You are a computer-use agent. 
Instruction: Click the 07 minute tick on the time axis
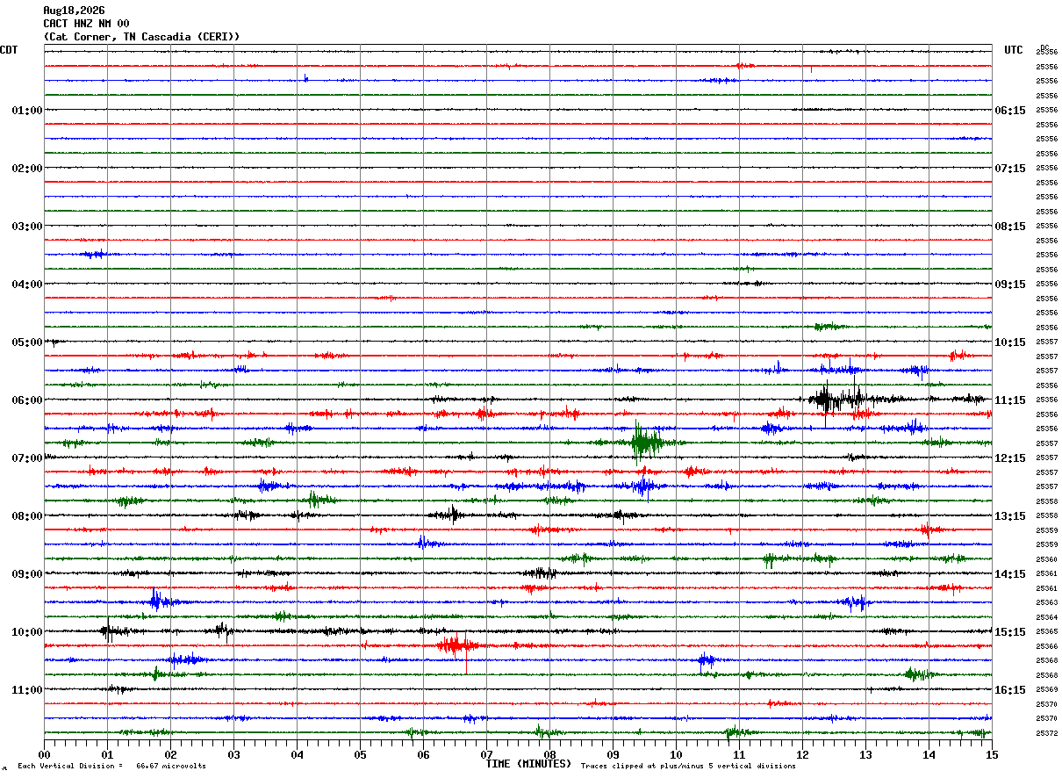(x=486, y=754)
